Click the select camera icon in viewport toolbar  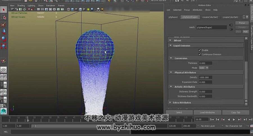click(12, 9)
